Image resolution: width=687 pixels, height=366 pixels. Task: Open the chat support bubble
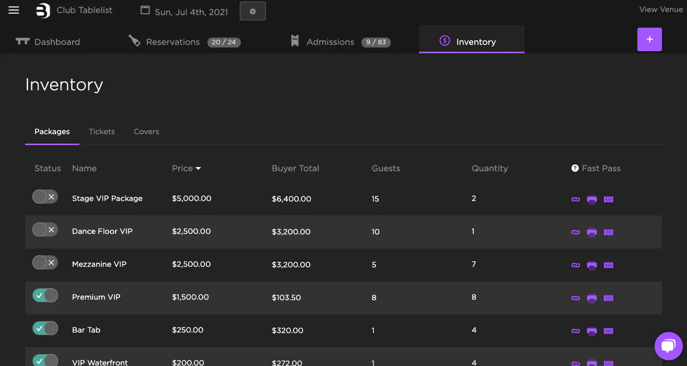(668, 346)
